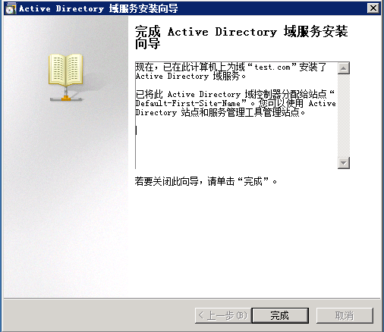Click the heading 完成 Active Directory 域服务安装向导
Viewport: 384px width, 332px height.
tap(241, 37)
